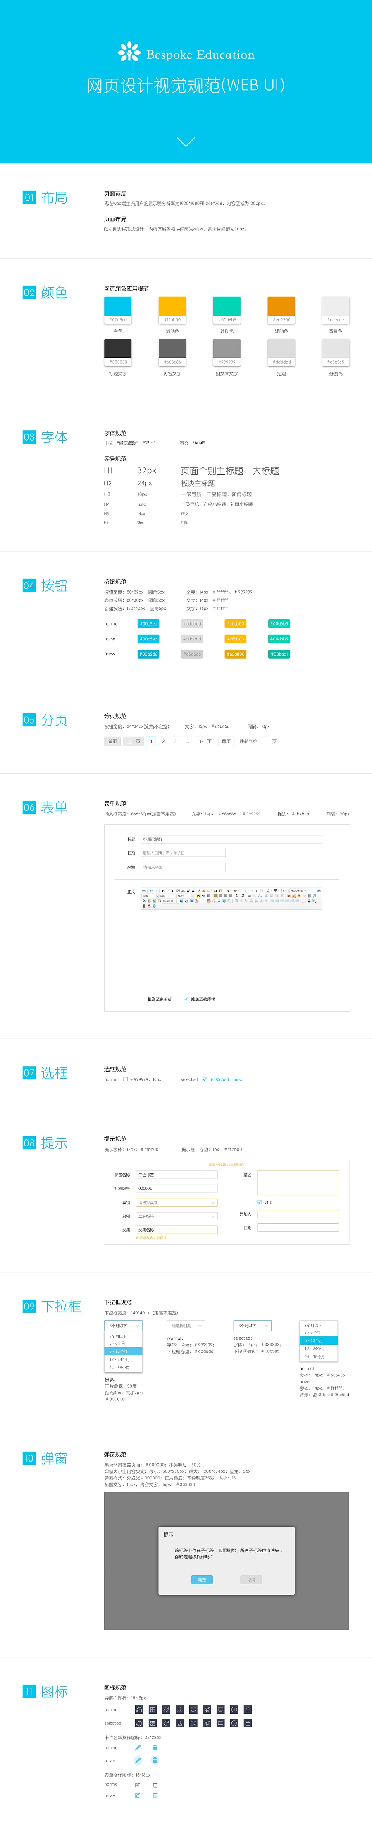Click the sync circle icon in navigation selected row

pyautogui.click(x=139, y=1723)
